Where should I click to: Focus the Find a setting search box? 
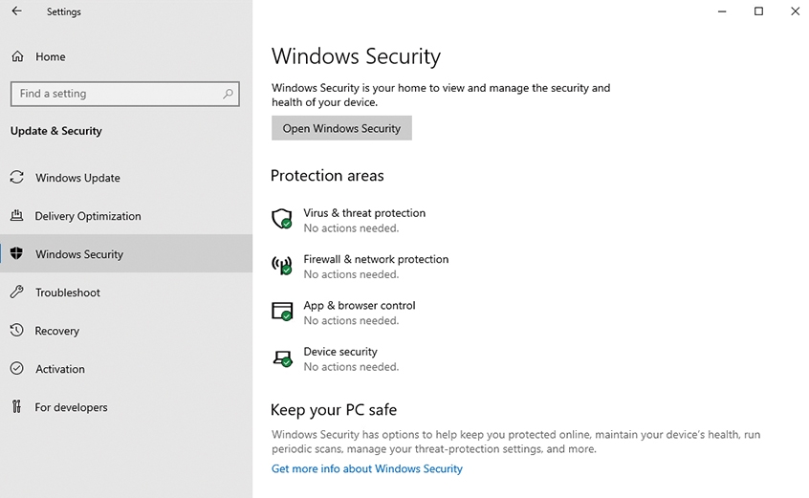click(x=125, y=94)
